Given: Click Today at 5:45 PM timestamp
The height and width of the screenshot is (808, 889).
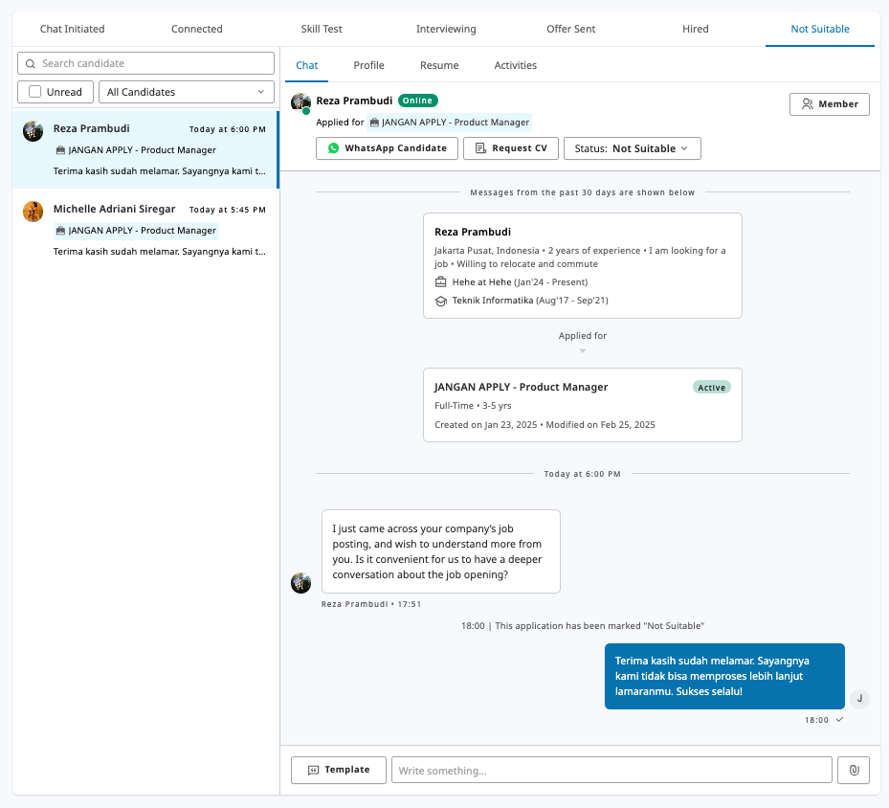Looking at the screenshot, I should 228,210.
